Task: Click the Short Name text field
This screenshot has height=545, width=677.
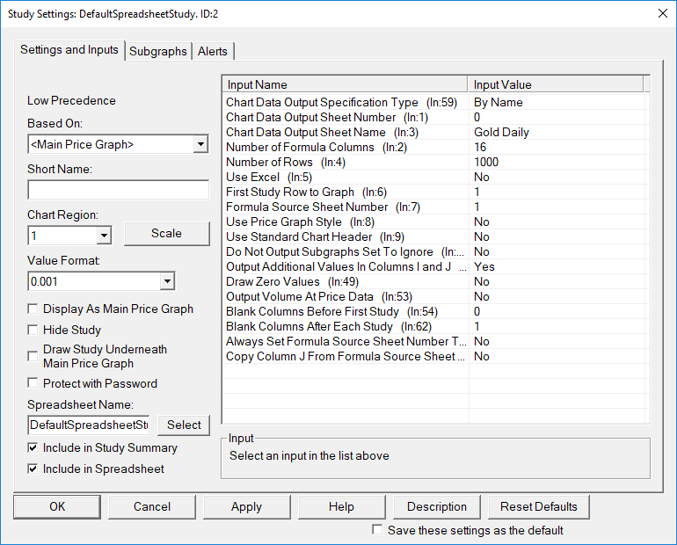Action: [118, 190]
